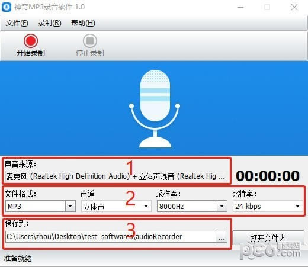Expand the 8000Hz sample rate dropdown
Image resolution: width=308 pixels, height=267 pixels.
tap(222, 206)
